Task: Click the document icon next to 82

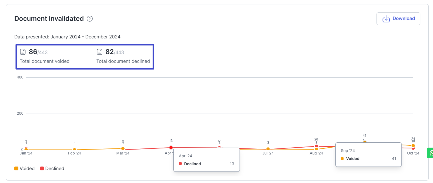Action: pyautogui.click(x=100, y=52)
